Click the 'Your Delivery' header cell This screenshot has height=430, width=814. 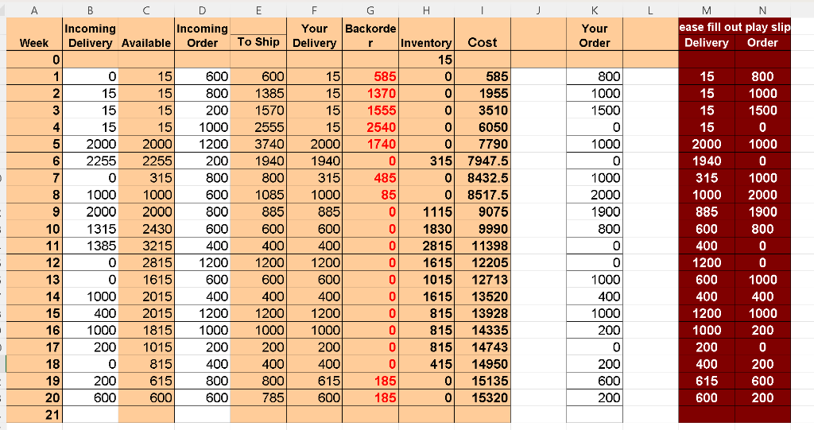coord(314,34)
